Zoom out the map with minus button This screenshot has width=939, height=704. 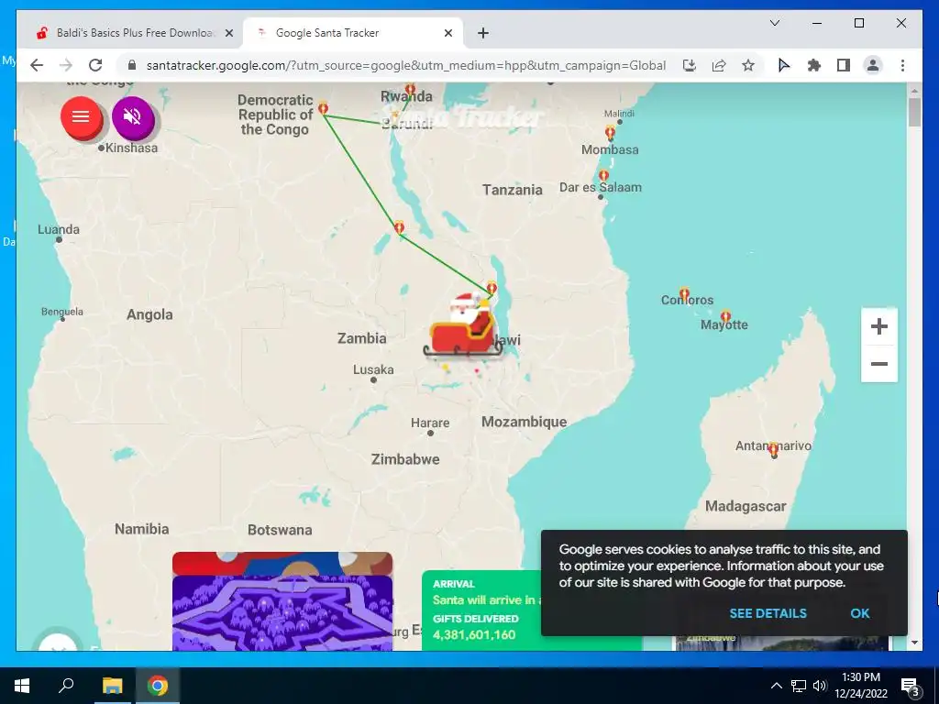point(878,363)
